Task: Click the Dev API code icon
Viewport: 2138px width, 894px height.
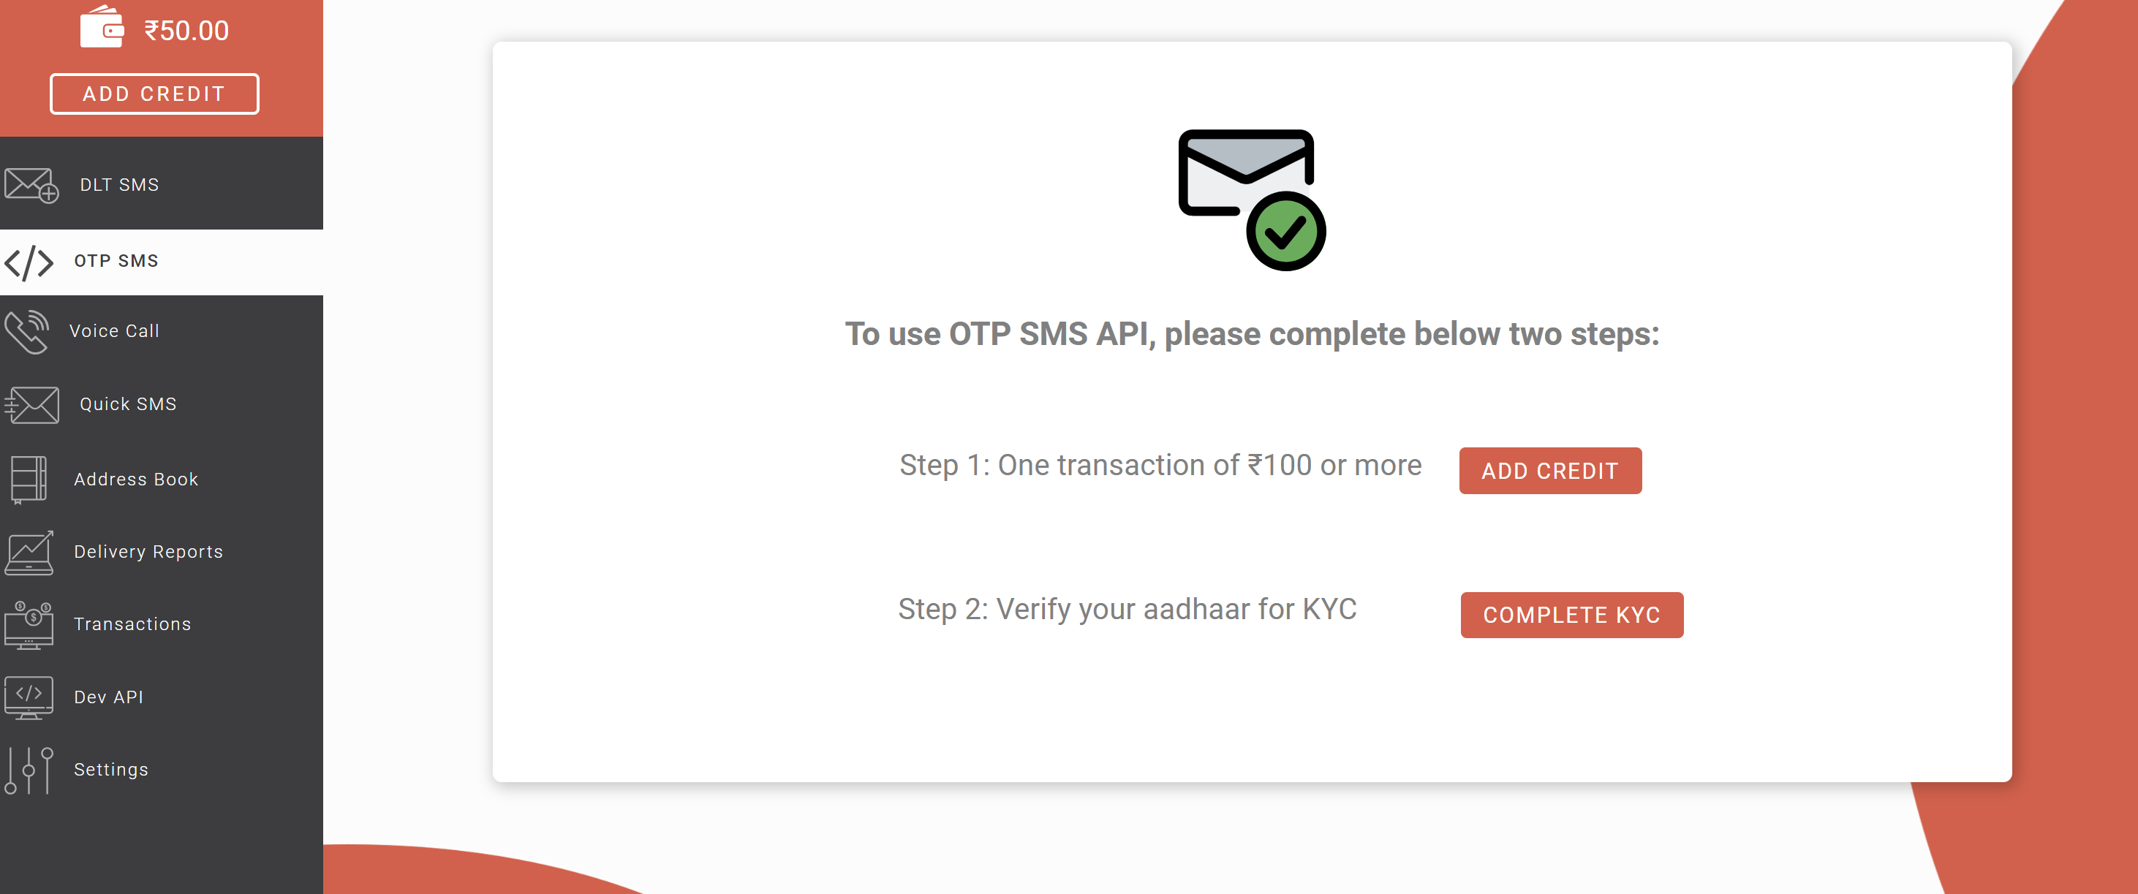Action: pos(29,697)
